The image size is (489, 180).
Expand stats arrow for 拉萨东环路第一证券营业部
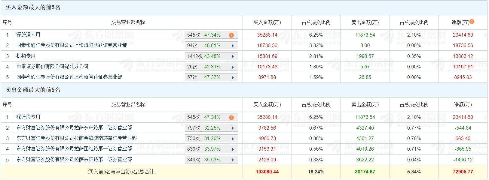click(233, 160)
